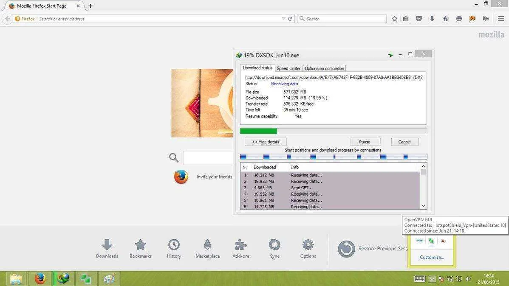509x286 pixels.
Task: Click the start page search input field
Action: tap(208, 158)
